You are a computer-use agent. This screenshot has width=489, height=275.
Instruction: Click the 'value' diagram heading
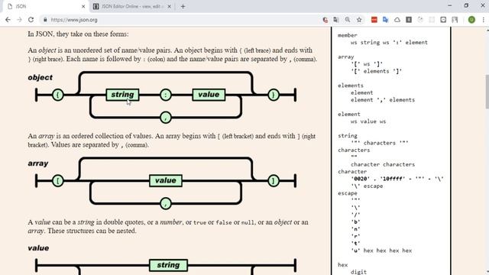(38, 247)
